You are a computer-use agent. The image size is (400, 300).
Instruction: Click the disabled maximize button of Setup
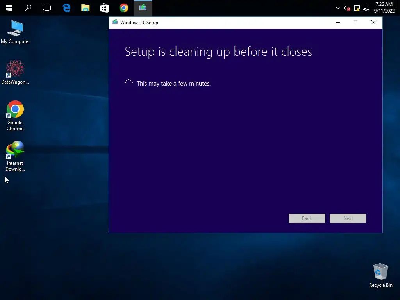point(355,22)
